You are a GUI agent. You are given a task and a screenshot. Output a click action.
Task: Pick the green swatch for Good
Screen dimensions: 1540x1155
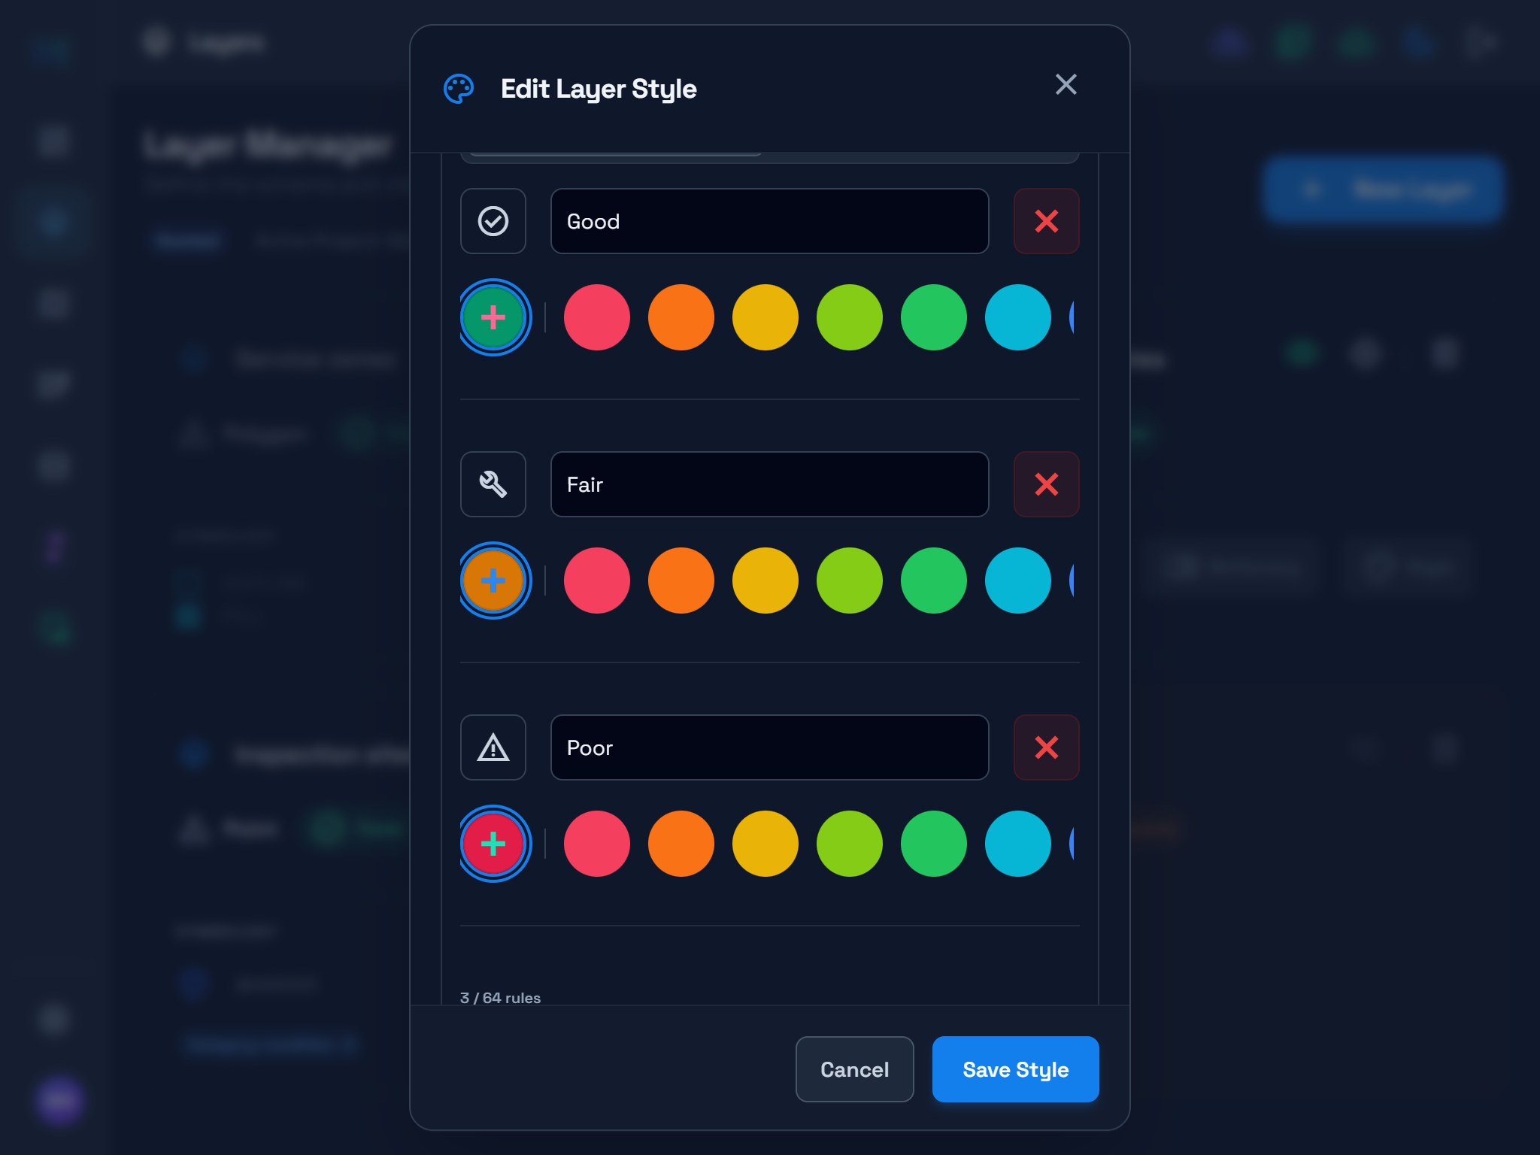click(934, 317)
